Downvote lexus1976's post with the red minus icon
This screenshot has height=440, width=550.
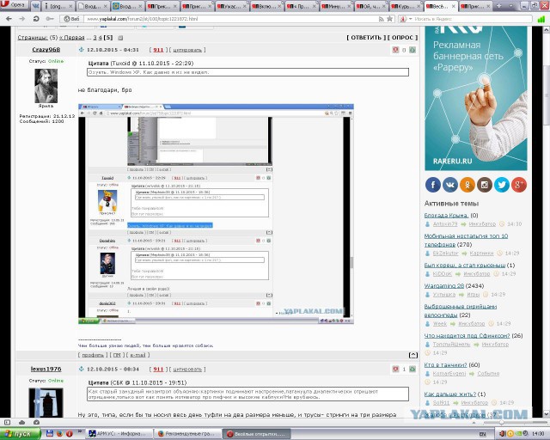tap(395, 370)
